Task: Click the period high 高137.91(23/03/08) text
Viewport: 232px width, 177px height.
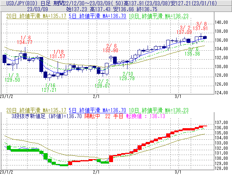Action: (147, 3)
